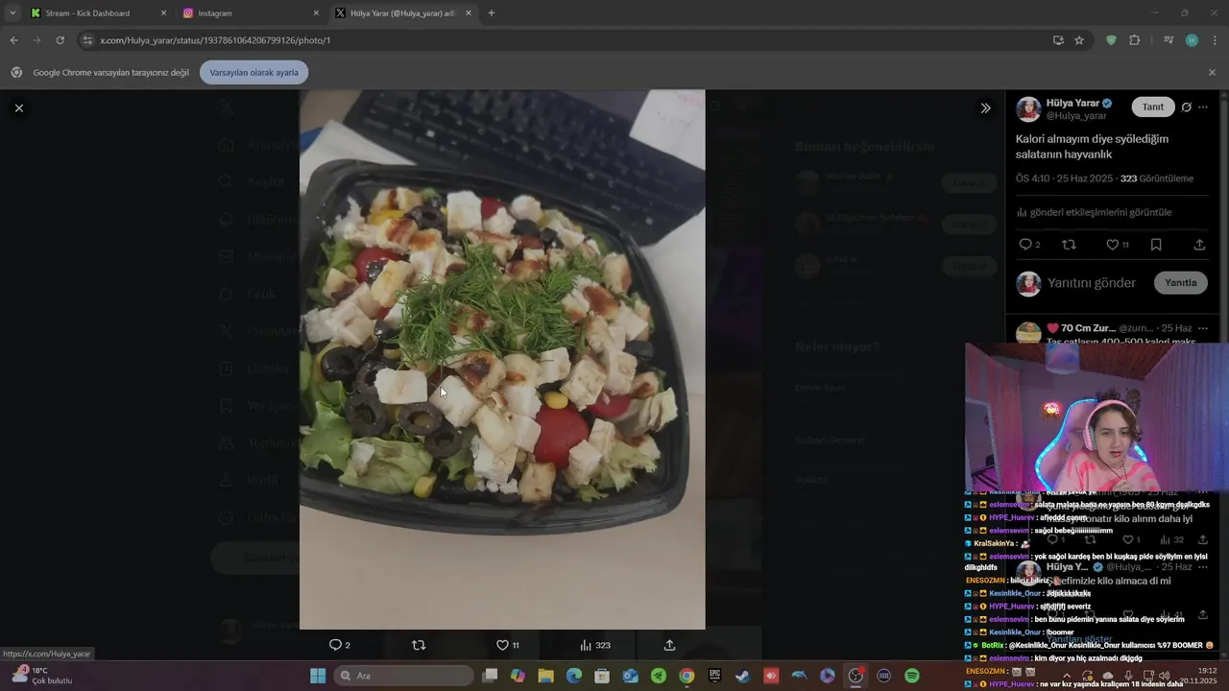This screenshot has height=691, width=1229.
Task: Click the Yanıtla button
Action: tap(1180, 283)
